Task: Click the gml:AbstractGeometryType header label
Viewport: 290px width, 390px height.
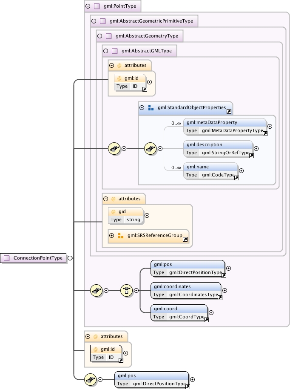Action: click(147, 36)
